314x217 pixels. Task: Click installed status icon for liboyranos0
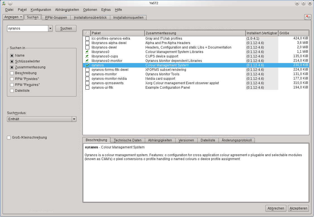pos(87,52)
